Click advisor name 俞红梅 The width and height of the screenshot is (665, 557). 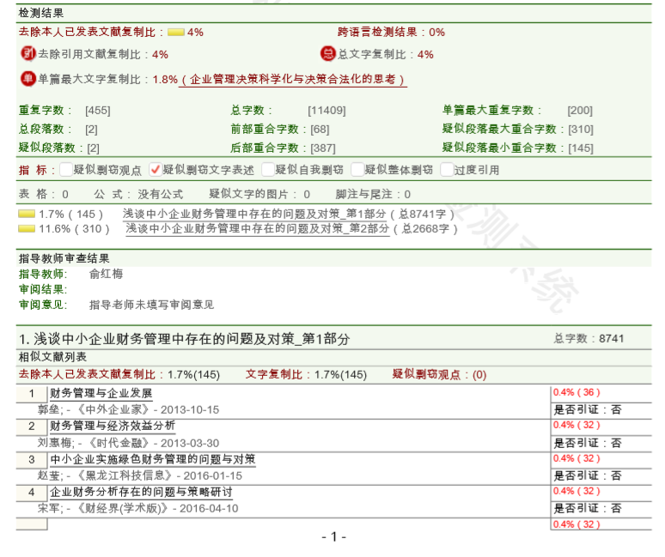click(106, 274)
